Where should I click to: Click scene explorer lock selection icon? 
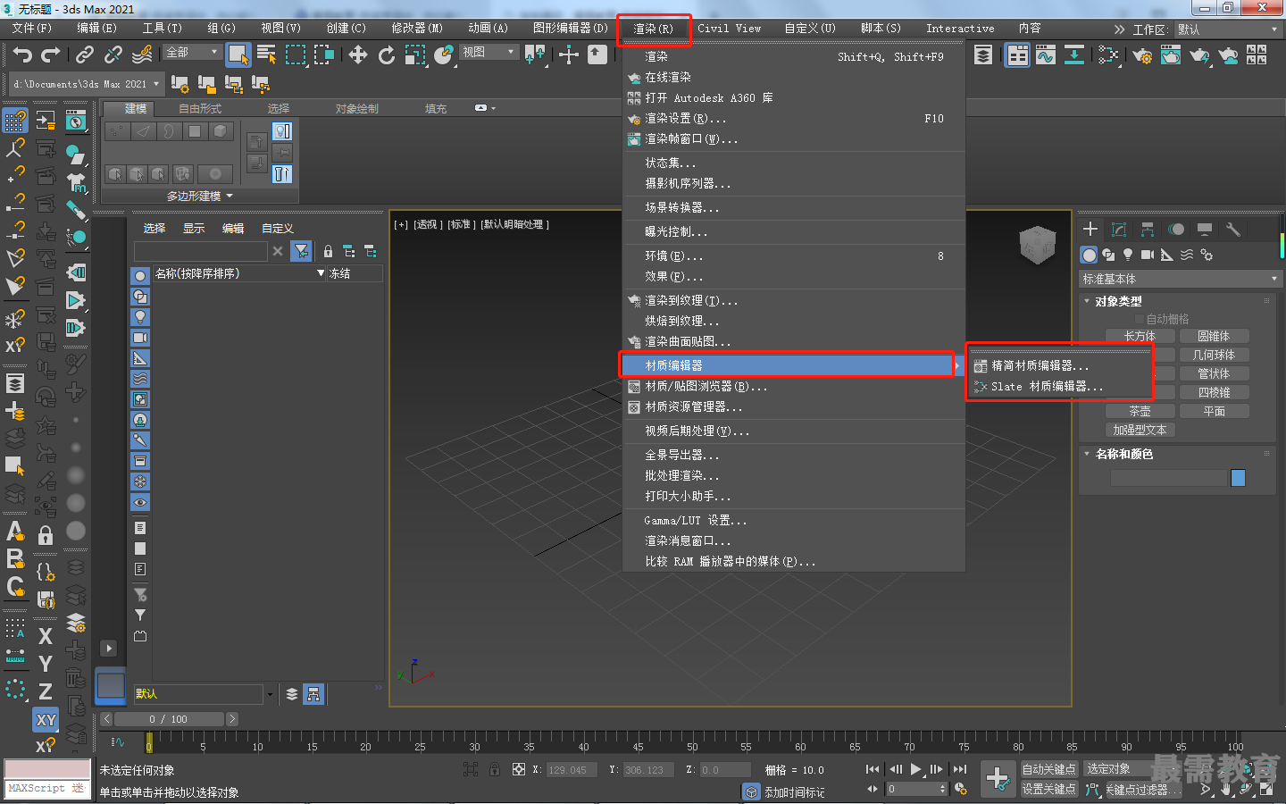[x=328, y=251]
